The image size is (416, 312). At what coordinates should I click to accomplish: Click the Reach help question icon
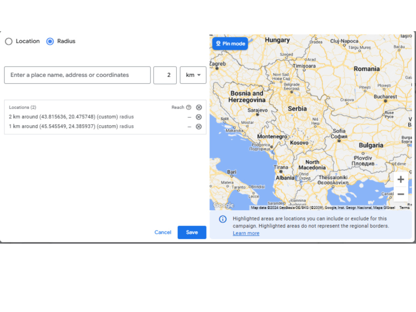pos(188,107)
